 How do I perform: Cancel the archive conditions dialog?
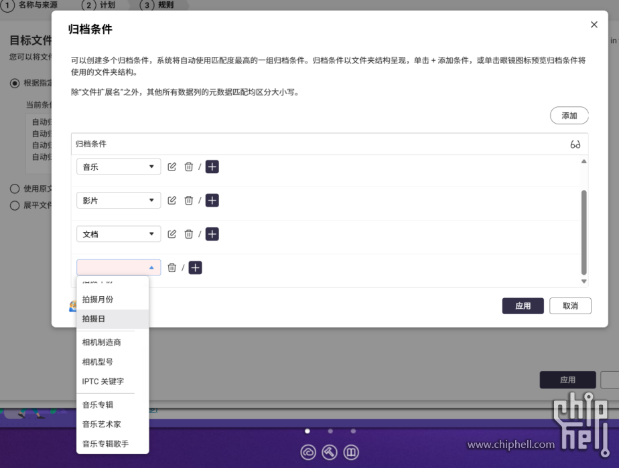(570, 306)
